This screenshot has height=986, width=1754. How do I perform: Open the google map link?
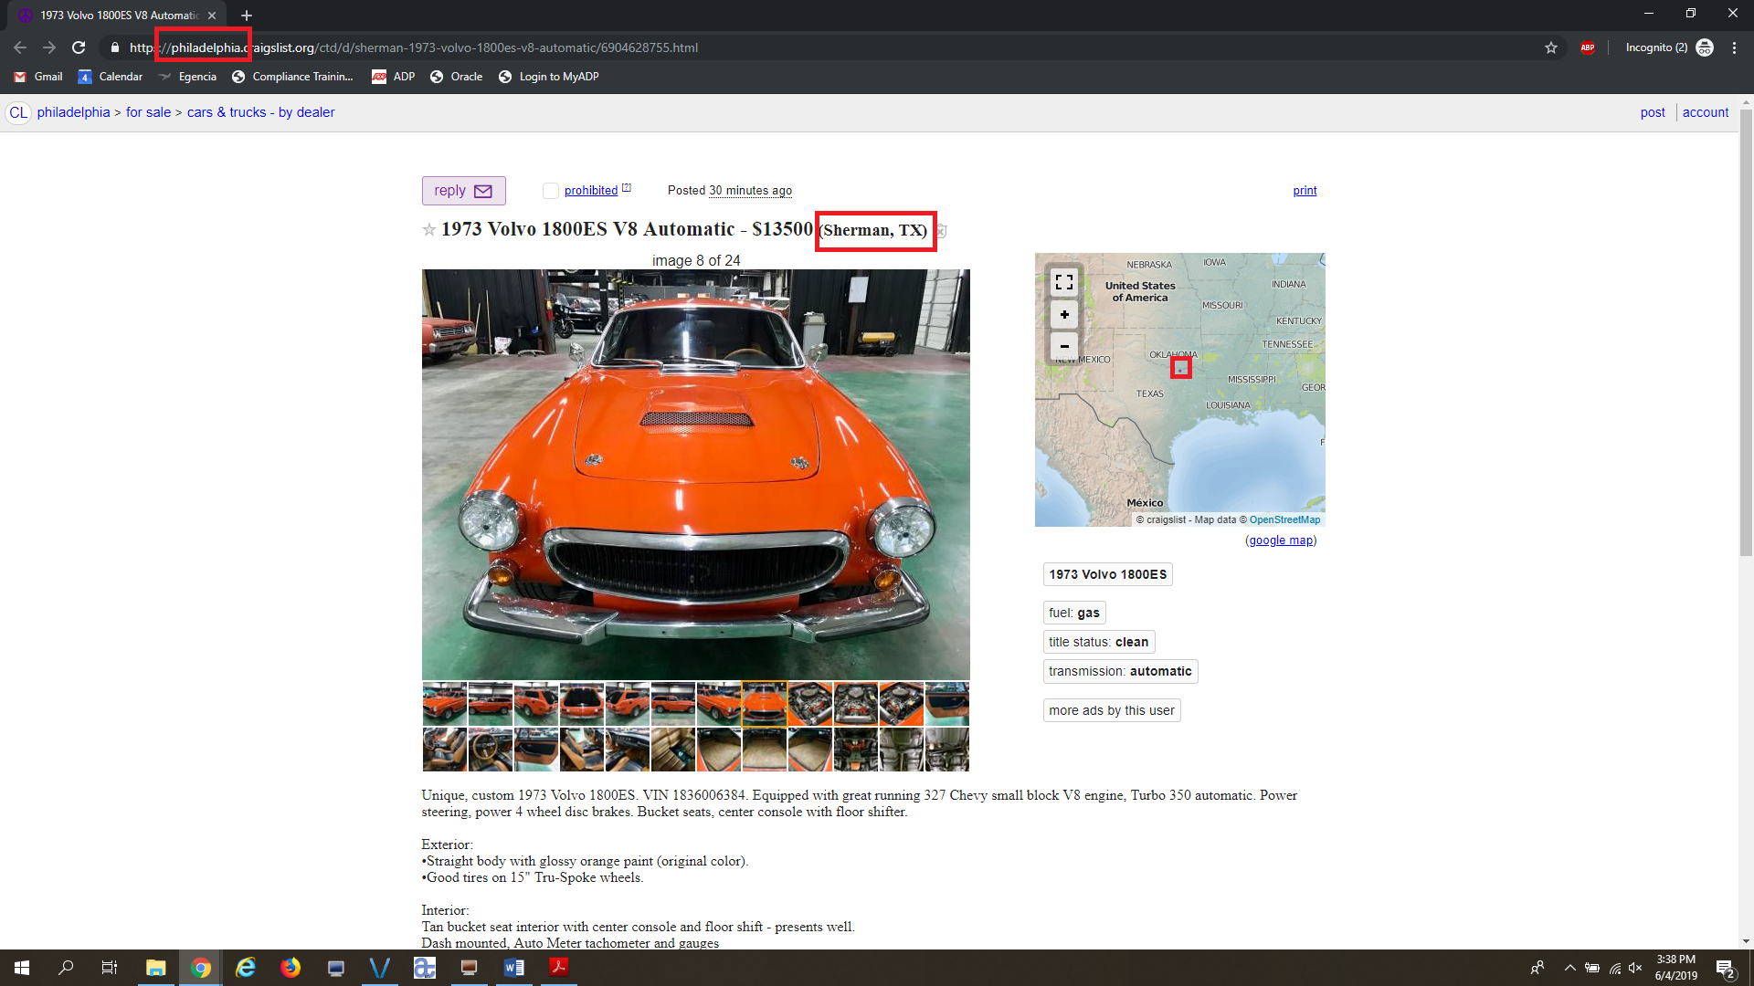tap(1281, 540)
